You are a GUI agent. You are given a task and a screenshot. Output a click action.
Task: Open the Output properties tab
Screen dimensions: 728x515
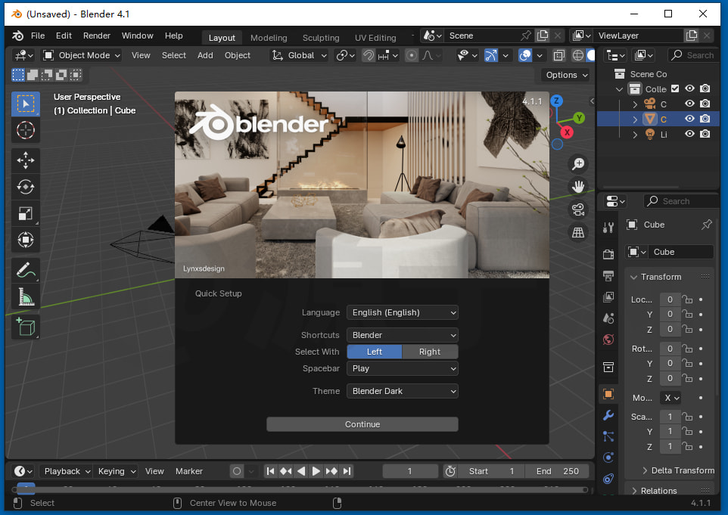point(608,275)
